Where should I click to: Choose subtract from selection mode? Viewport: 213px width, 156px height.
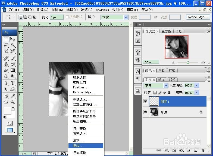[x=30, y=17]
